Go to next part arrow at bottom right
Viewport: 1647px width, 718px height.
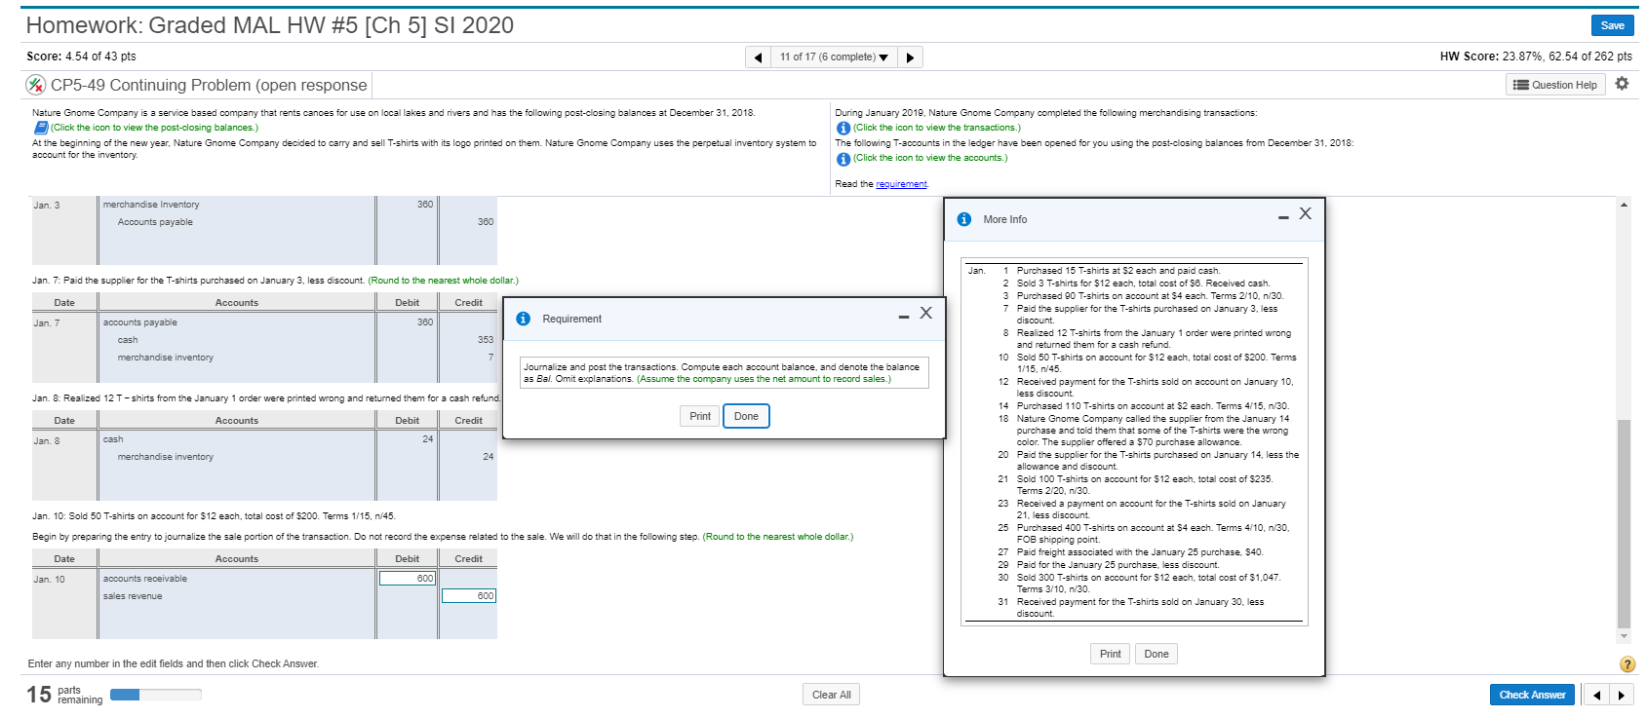click(x=1621, y=695)
